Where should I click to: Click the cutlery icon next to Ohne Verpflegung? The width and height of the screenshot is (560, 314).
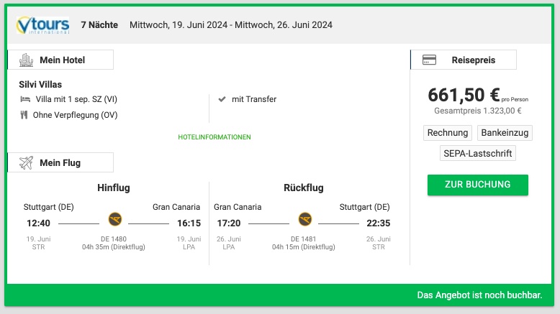[x=24, y=115]
